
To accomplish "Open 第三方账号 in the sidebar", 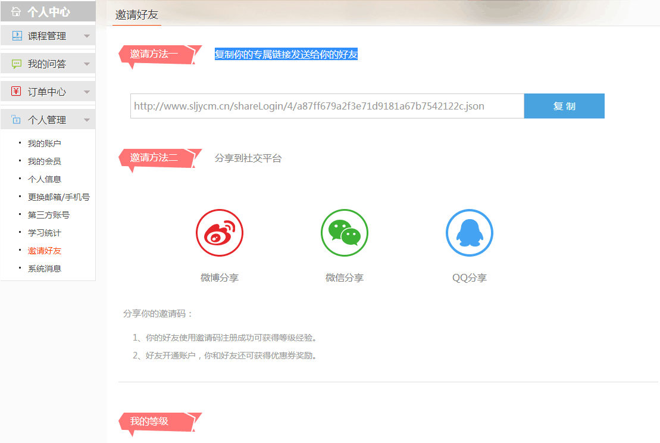I will (48, 215).
